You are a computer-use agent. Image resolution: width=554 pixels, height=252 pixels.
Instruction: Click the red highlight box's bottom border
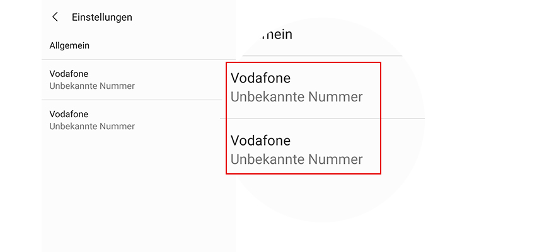coord(303,173)
